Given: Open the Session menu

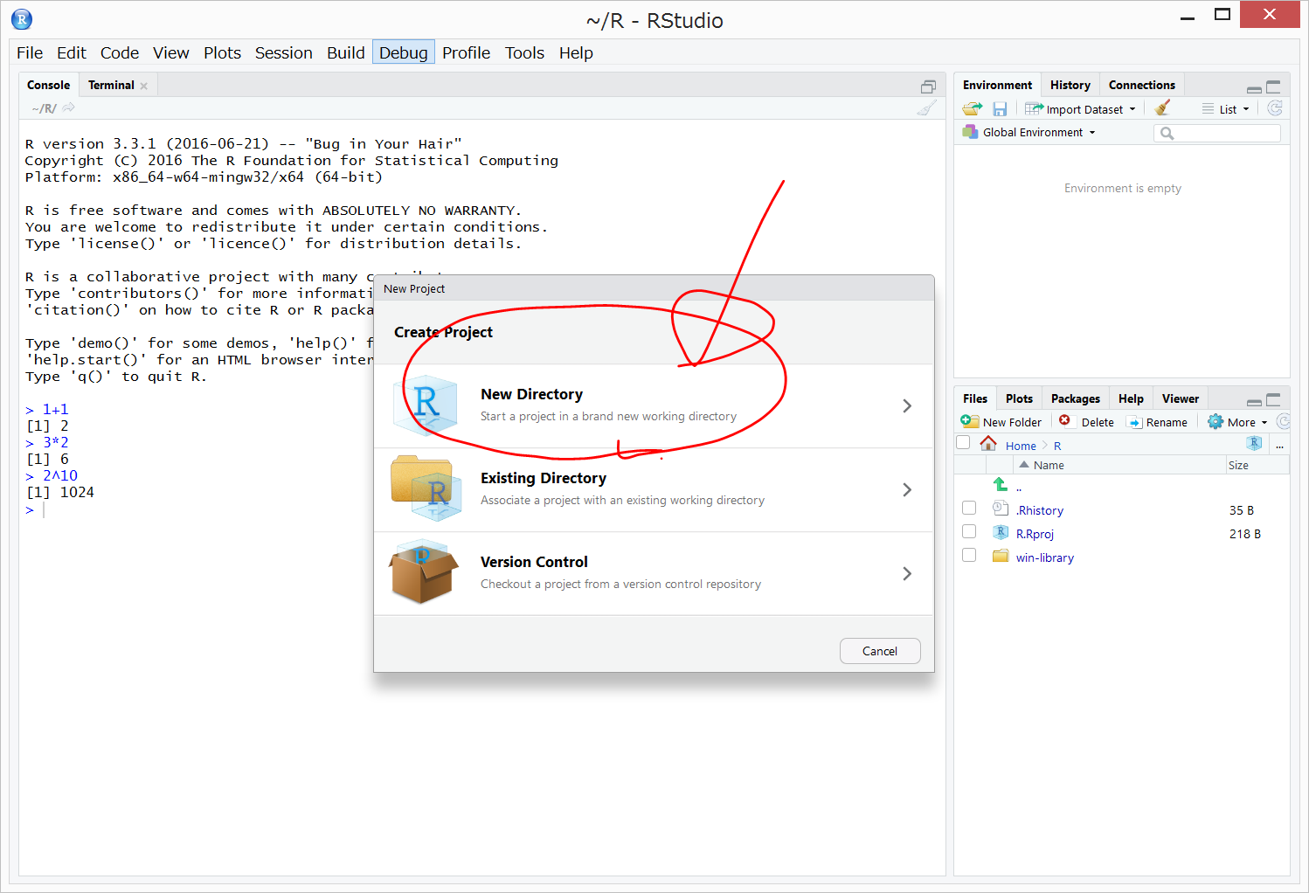Looking at the screenshot, I should (x=283, y=53).
